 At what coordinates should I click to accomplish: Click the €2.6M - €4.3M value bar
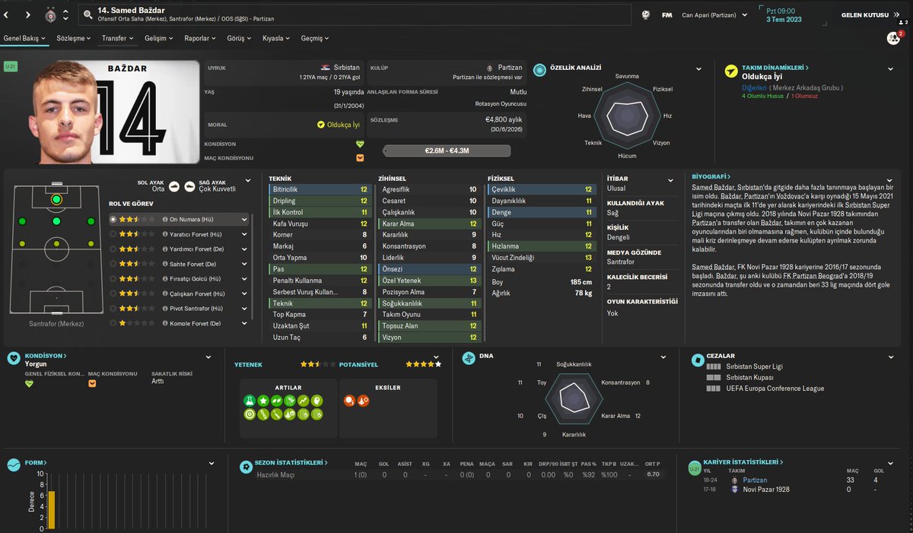coord(447,151)
